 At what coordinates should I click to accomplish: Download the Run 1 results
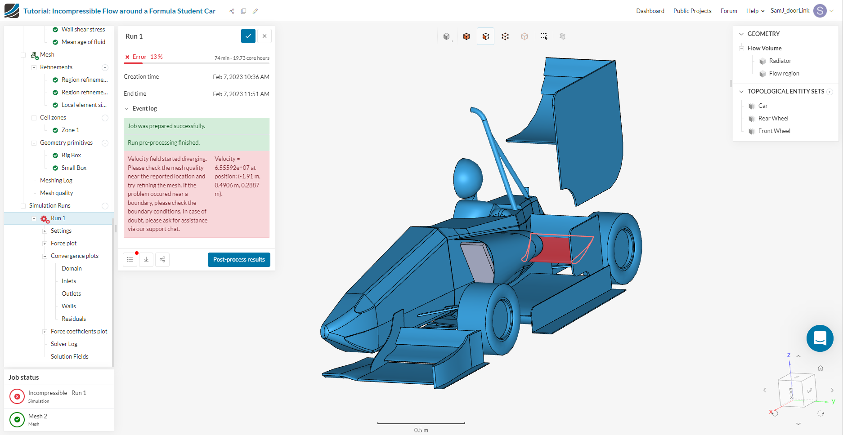[x=146, y=259]
